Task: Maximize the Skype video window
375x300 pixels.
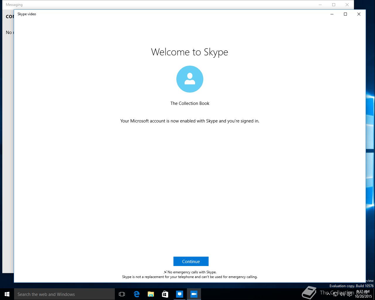Action: [345, 14]
